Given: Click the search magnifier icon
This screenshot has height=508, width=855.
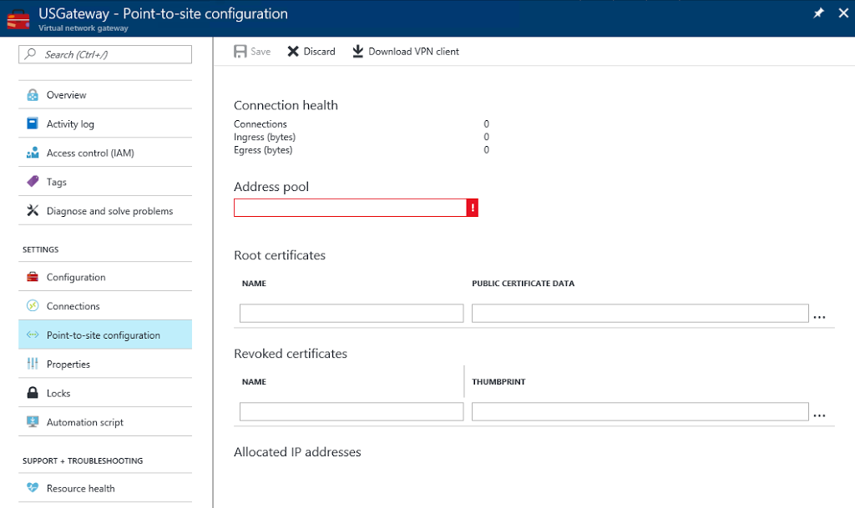Looking at the screenshot, I should [x=31, y=54].
